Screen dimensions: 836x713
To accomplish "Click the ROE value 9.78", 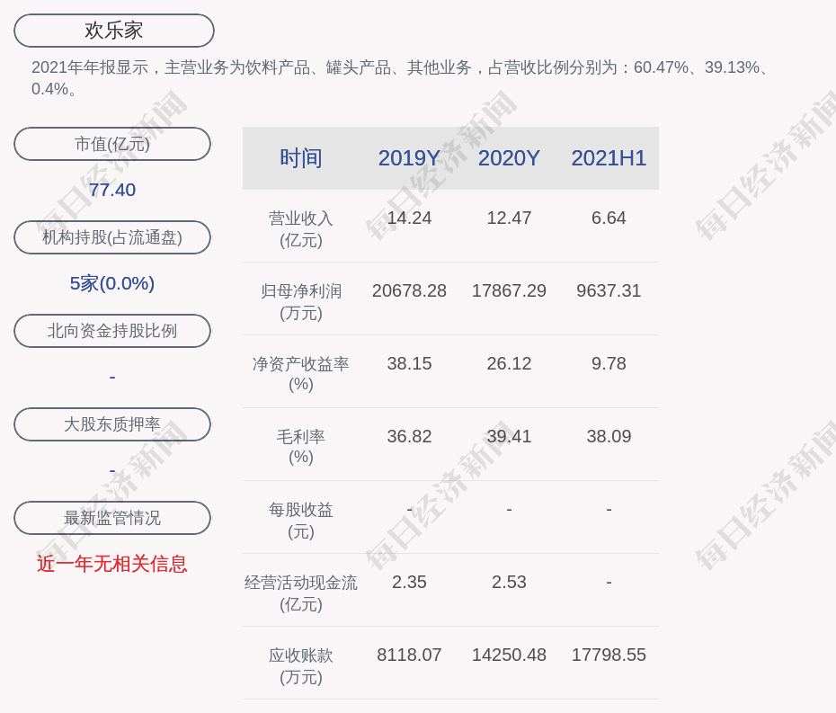I will point(609,364).
